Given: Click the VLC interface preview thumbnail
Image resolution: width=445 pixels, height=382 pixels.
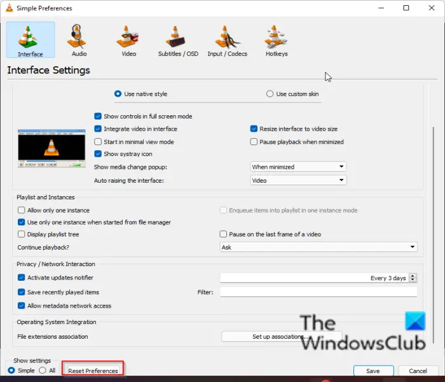Looking at the screenshot, I should (51, 148).
